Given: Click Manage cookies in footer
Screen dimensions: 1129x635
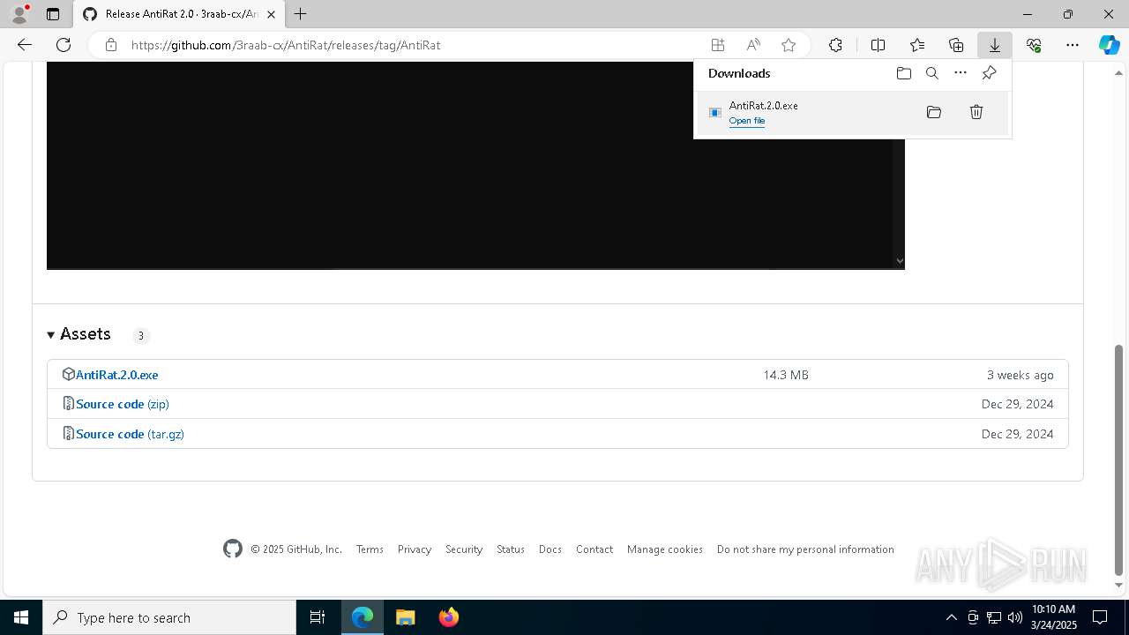Looking at the screenshot, I should click(665, 549).
